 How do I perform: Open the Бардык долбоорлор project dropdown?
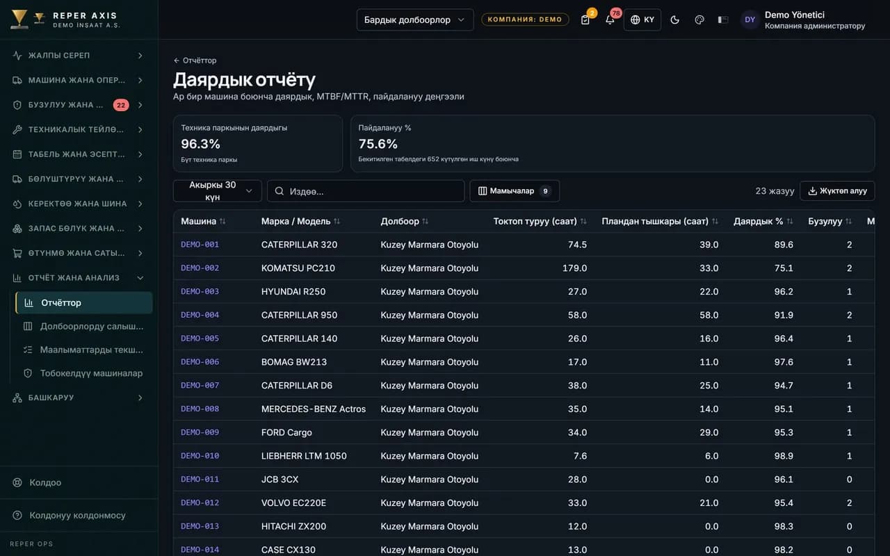(x=415, y=19)
